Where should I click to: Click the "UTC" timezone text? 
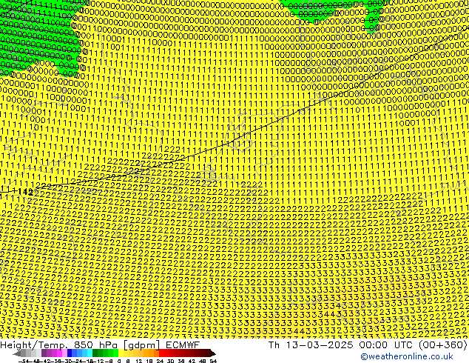tap(403, 345)
